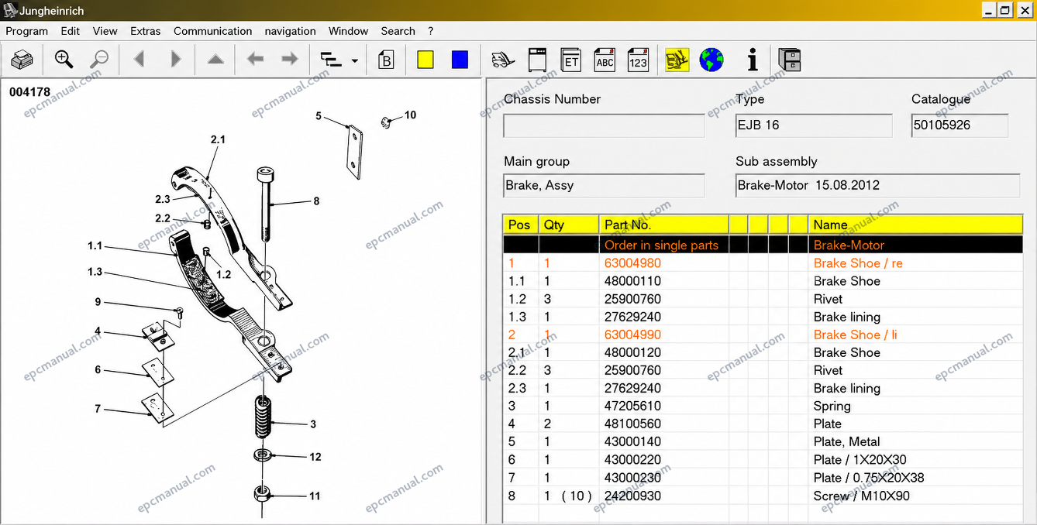1037x525 pixels.
Task: Click callout 11 nut in diagram
Action: (315, 496)
